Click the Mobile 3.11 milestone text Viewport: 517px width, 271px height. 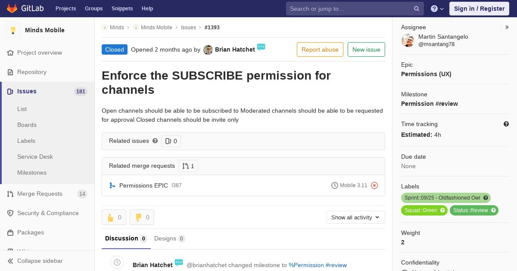pos(354,185)
